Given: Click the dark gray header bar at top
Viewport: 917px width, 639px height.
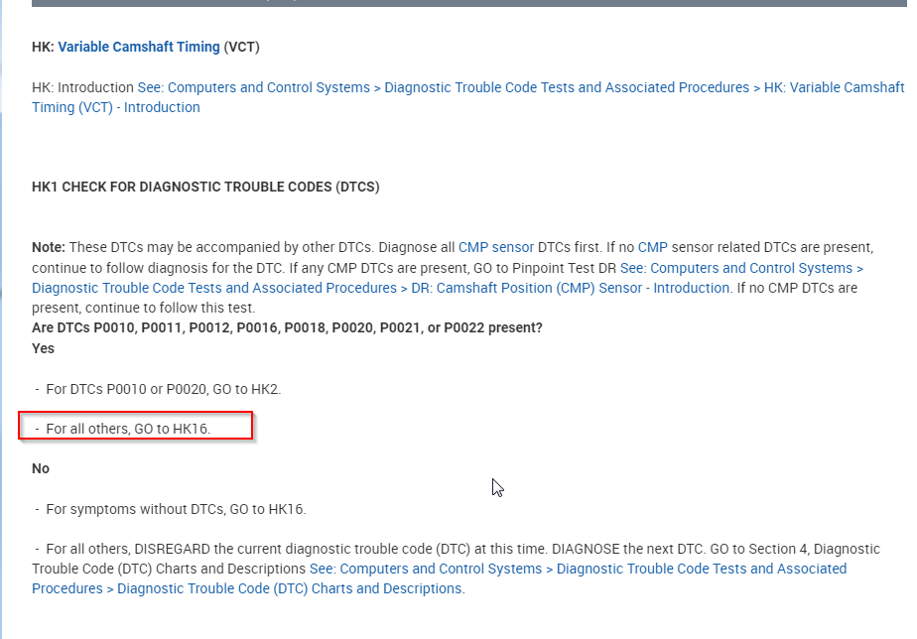Looking at the screenshot, I should (468, 2).
